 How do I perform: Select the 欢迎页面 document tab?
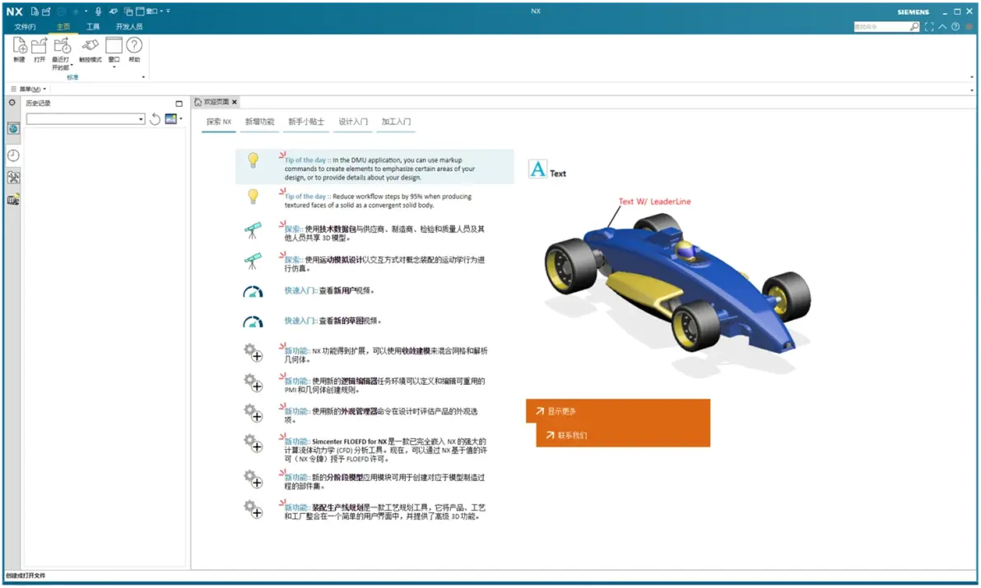coord(216,102)
